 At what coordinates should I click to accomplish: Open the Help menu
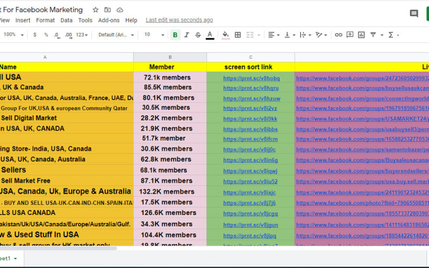(131, 20)
